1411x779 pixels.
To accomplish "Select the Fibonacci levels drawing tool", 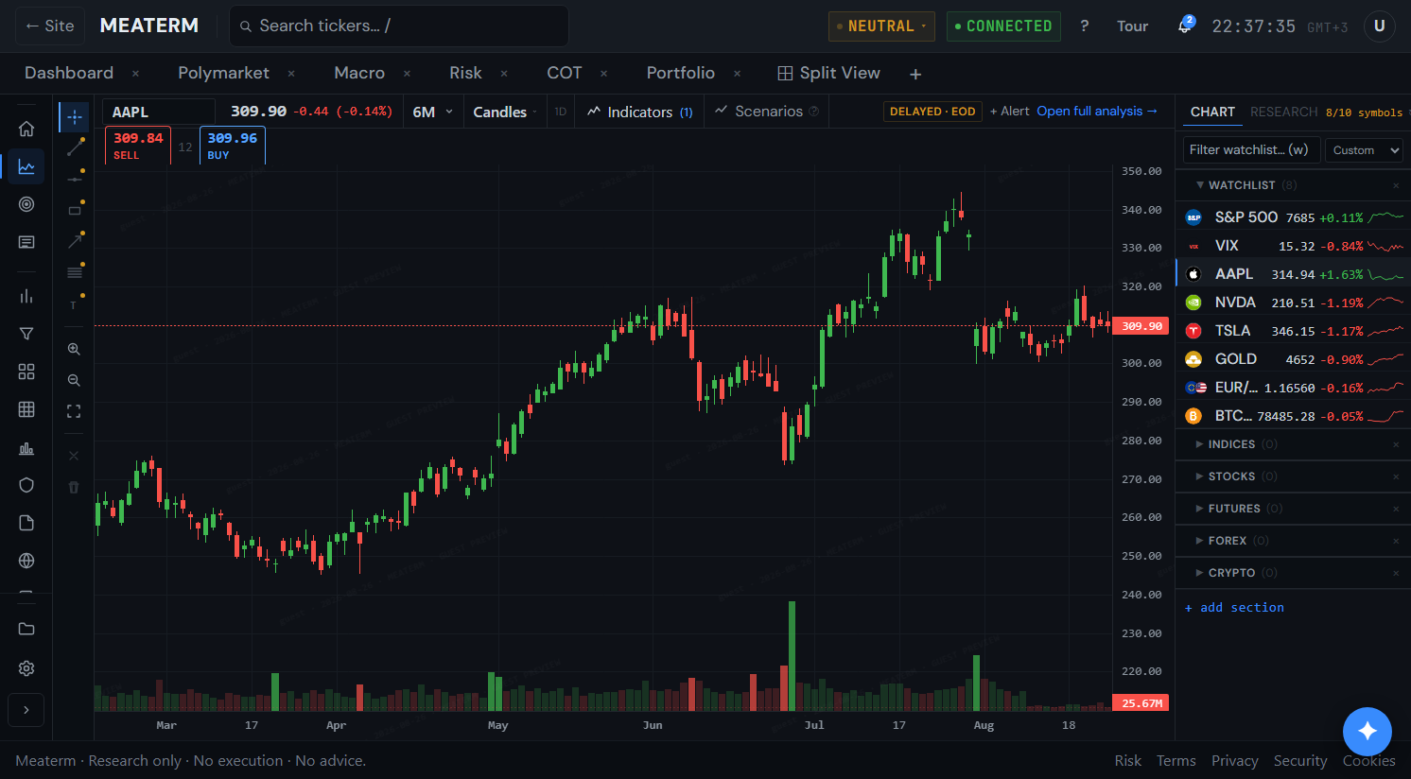I will click(74, 273).
